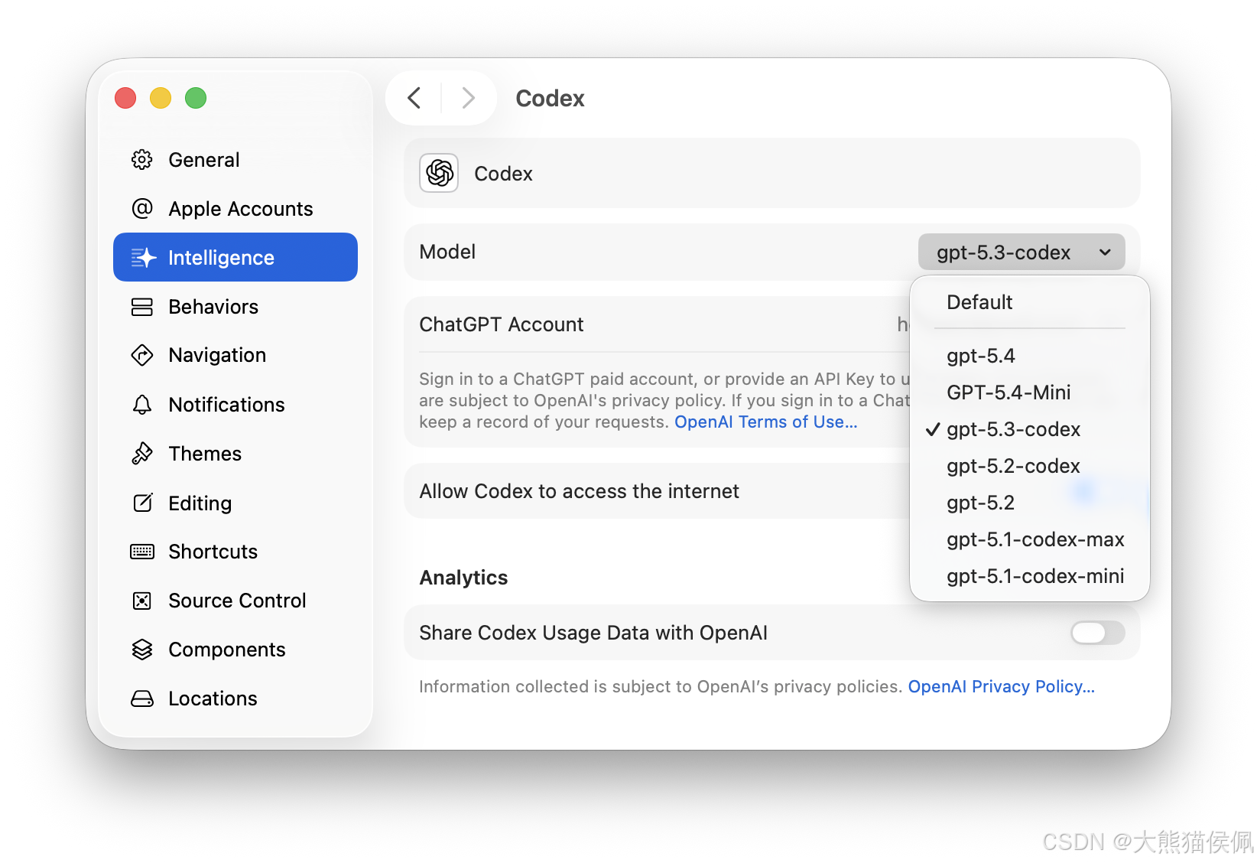Open Locations settings pane
The image size is (1257, 863).
[x=235, y=699]
